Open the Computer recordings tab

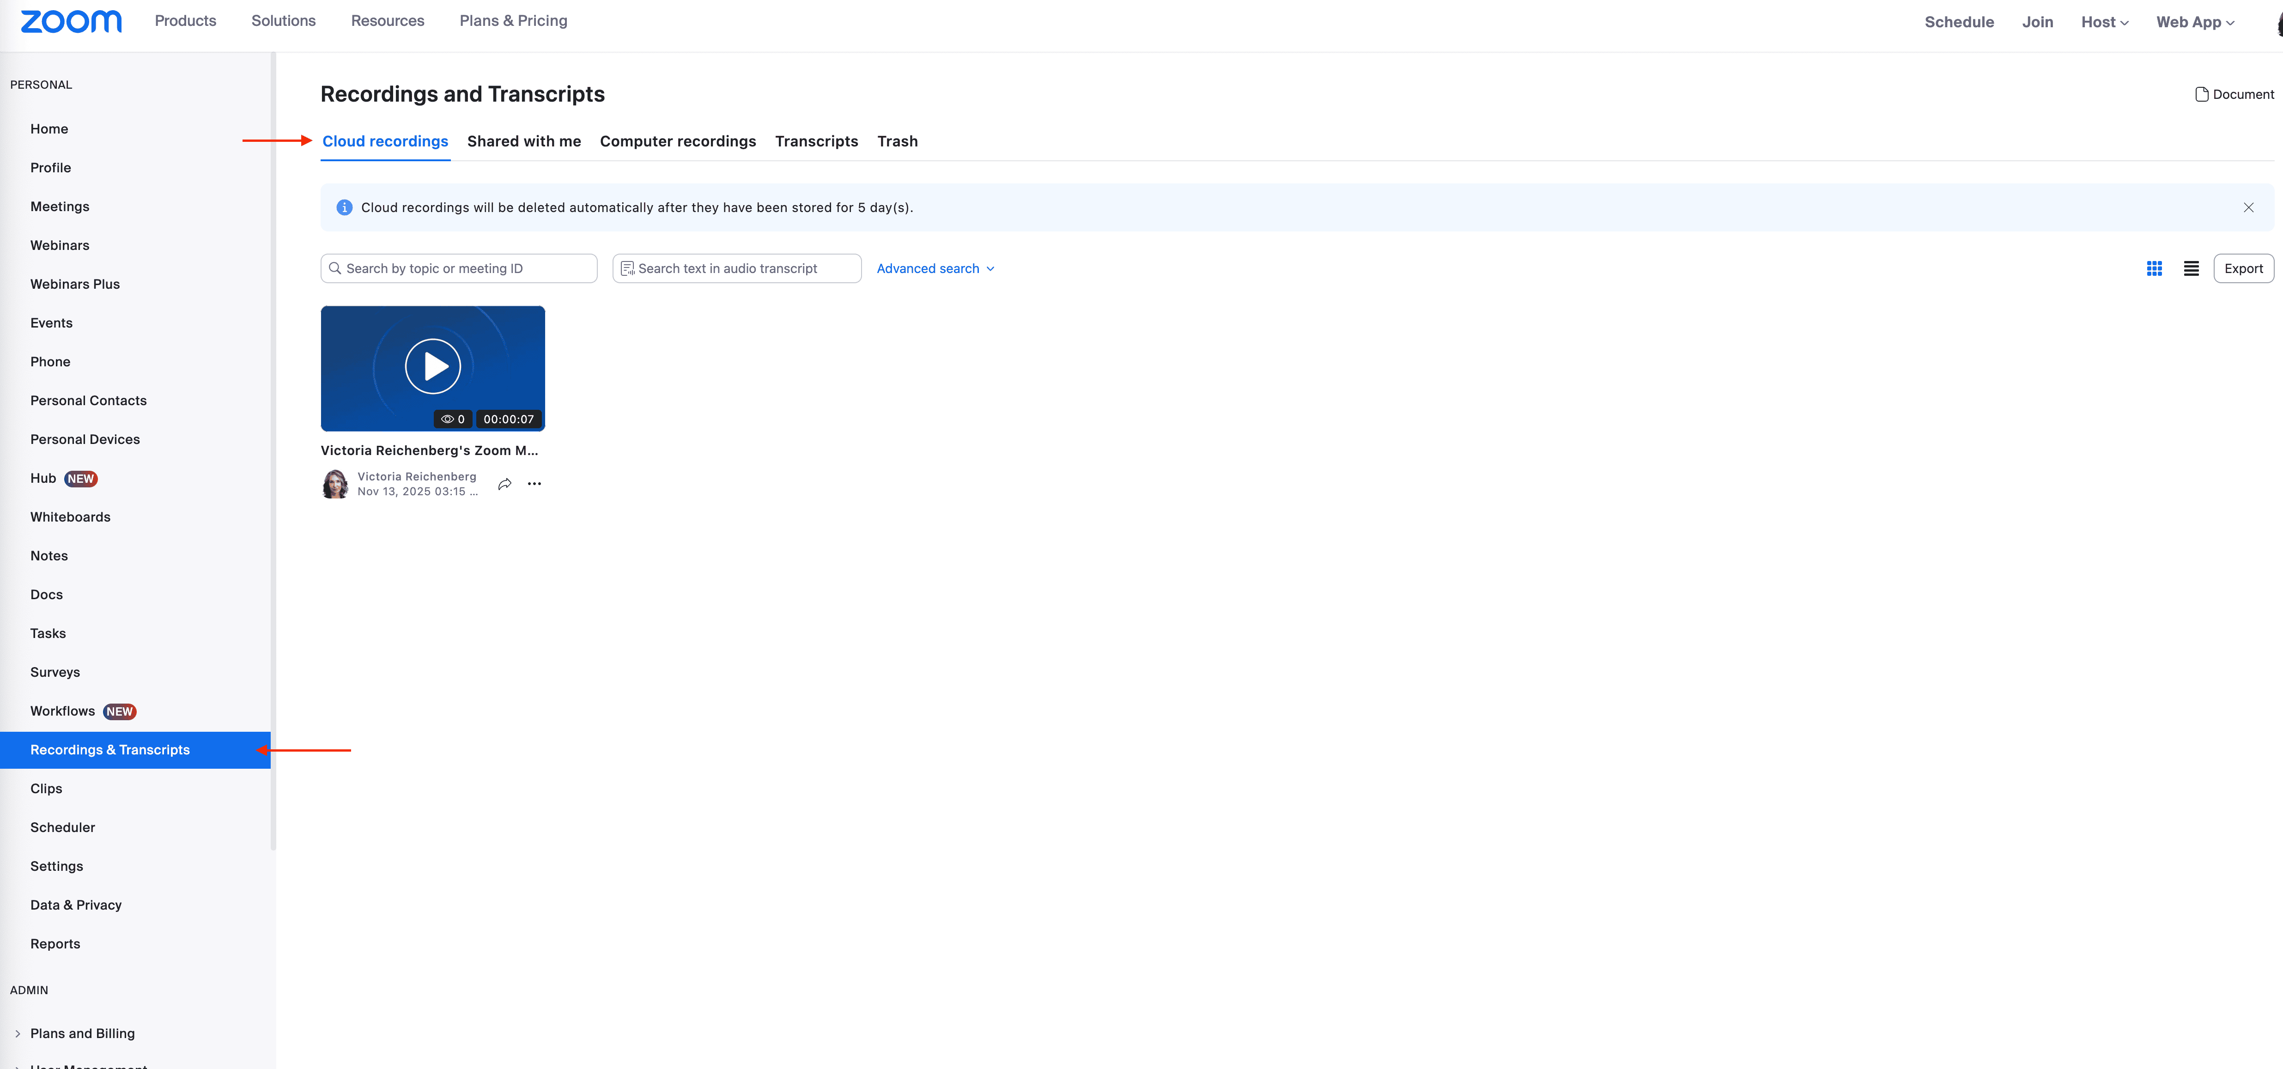677,142
